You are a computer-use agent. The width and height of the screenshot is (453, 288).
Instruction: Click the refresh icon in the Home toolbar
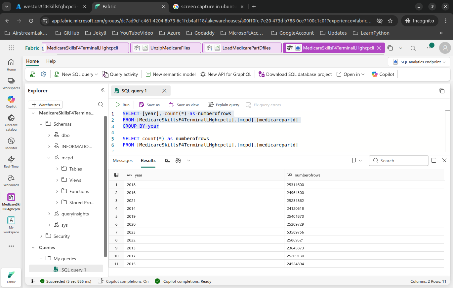click(x=32, y=74)
